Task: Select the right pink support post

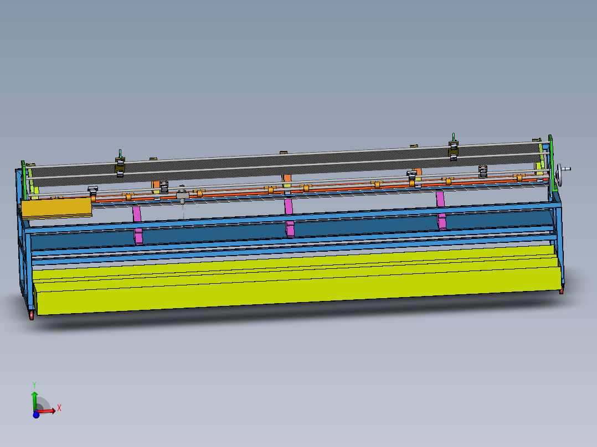Action: (441, 210)
